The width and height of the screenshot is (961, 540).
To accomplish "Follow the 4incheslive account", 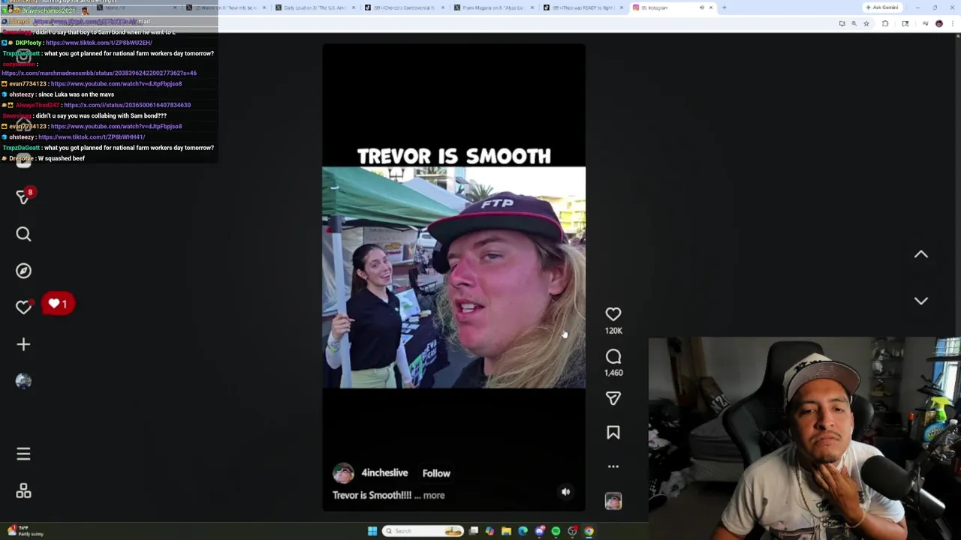I will tap(436, 473).
